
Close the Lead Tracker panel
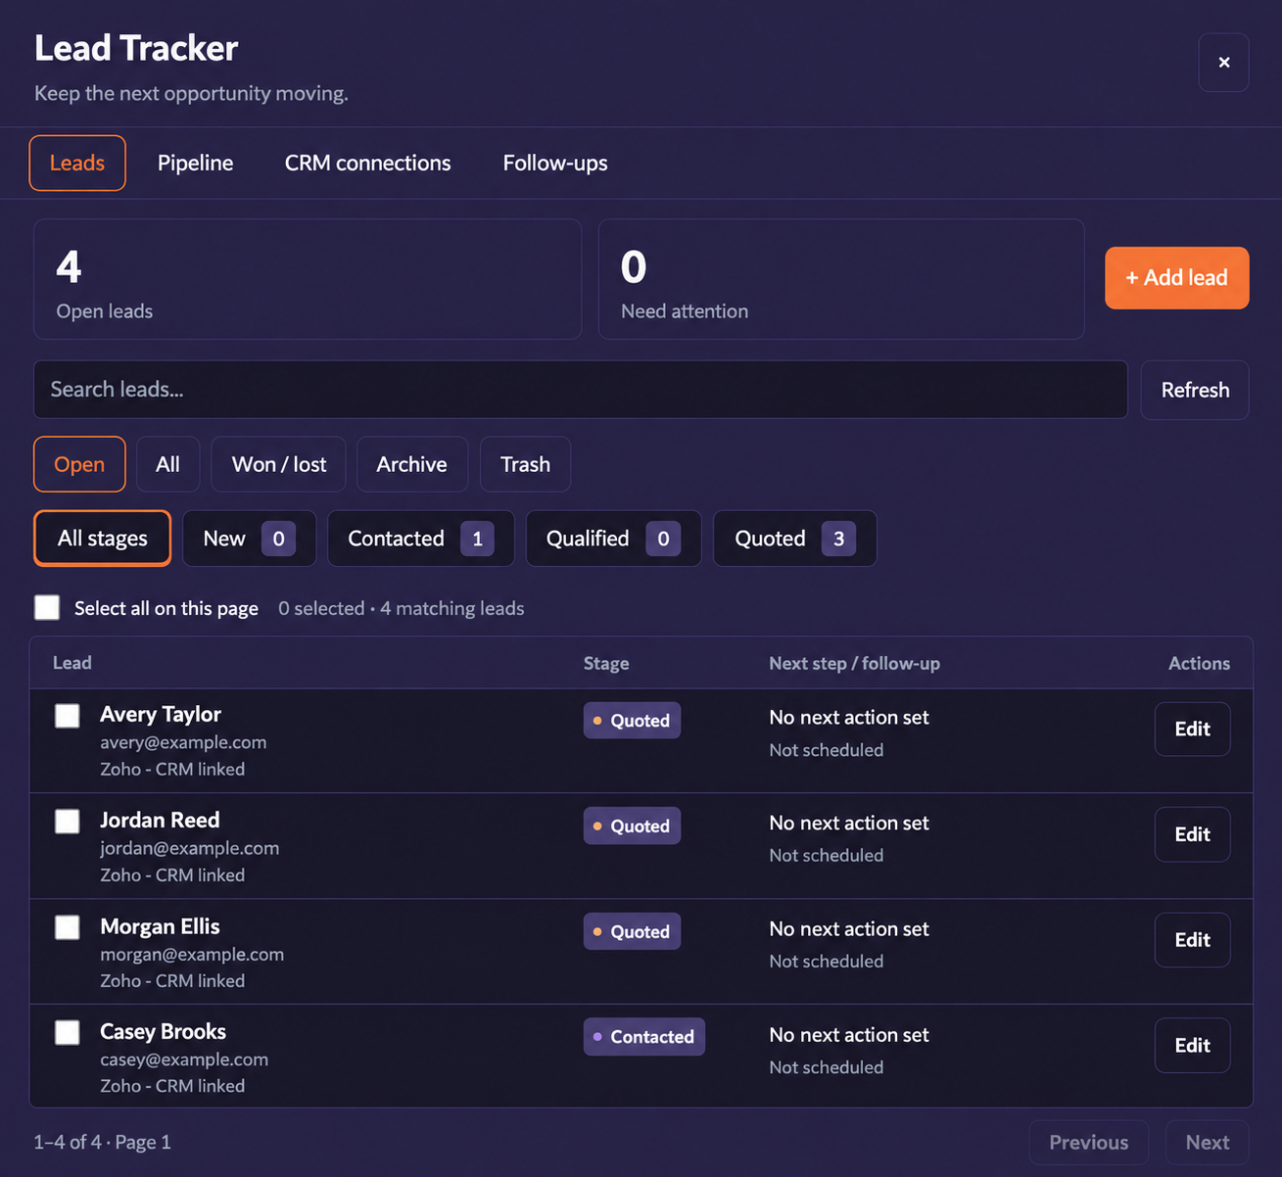pos(1223,63)
